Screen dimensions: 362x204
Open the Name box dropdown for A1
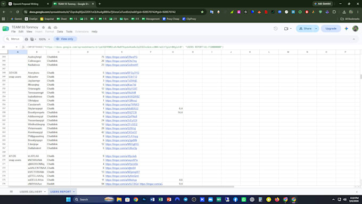(17, 47)
